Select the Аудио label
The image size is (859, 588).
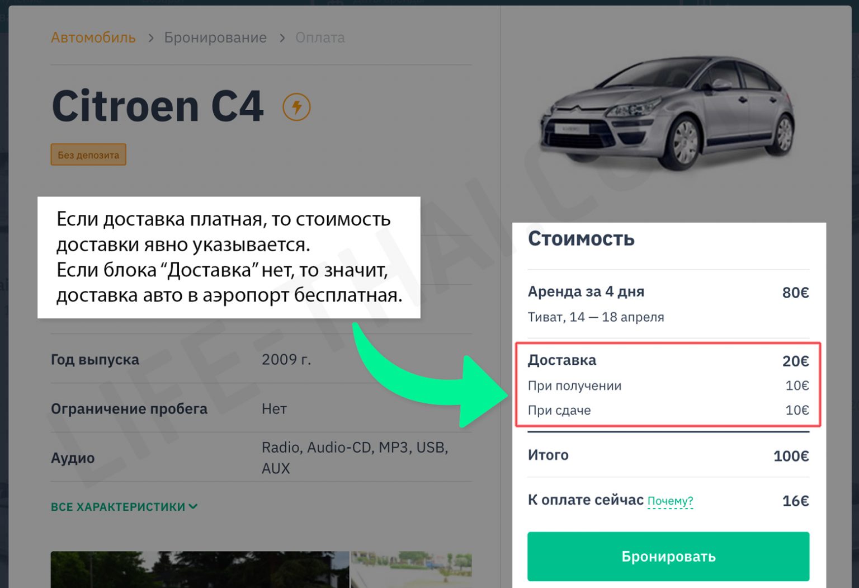(73, 458)
